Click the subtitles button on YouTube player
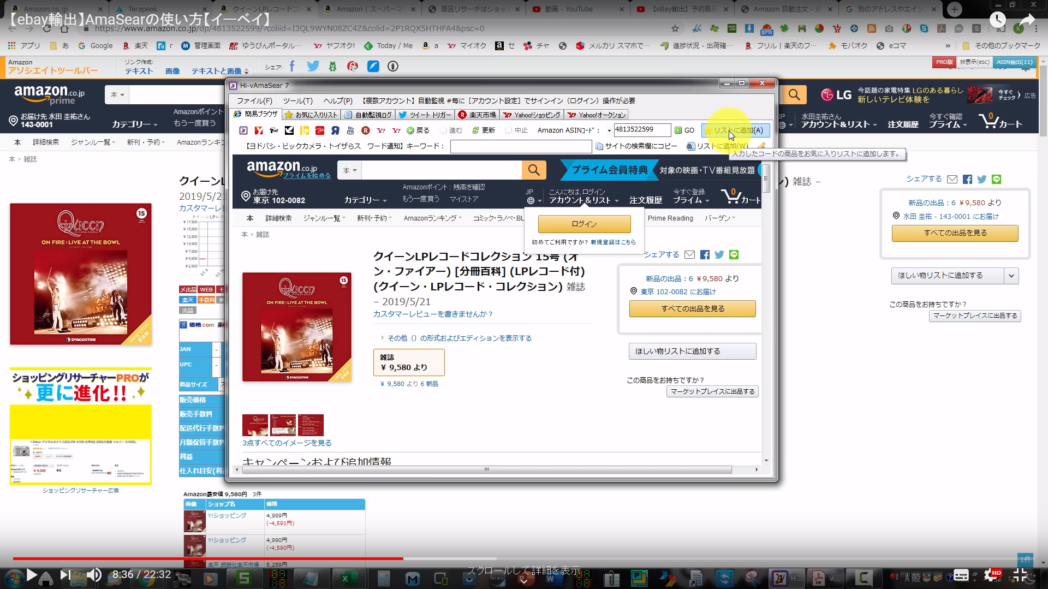Viewport: 1048px width, 589px height. 961,575
